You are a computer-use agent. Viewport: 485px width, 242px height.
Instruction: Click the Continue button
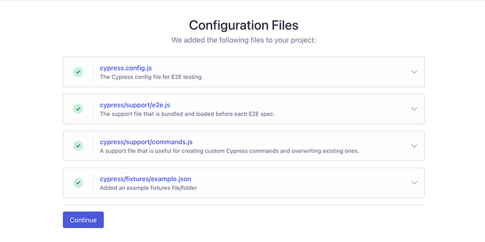click(83, 219)
